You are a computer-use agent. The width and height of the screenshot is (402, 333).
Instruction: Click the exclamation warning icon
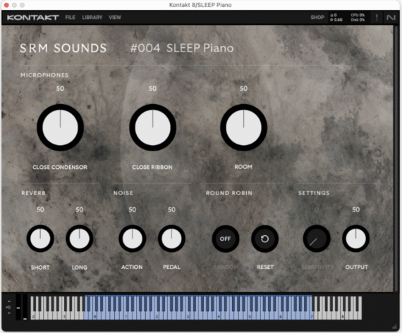click(x=377, y=18)
